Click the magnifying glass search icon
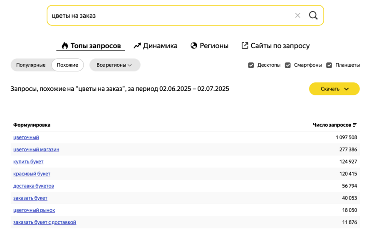 click(313, 15)
